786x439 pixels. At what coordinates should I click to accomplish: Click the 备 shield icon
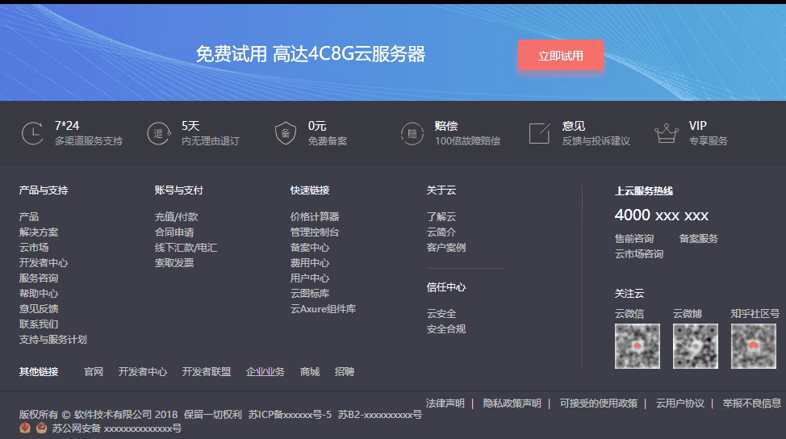tap(285, 133)
